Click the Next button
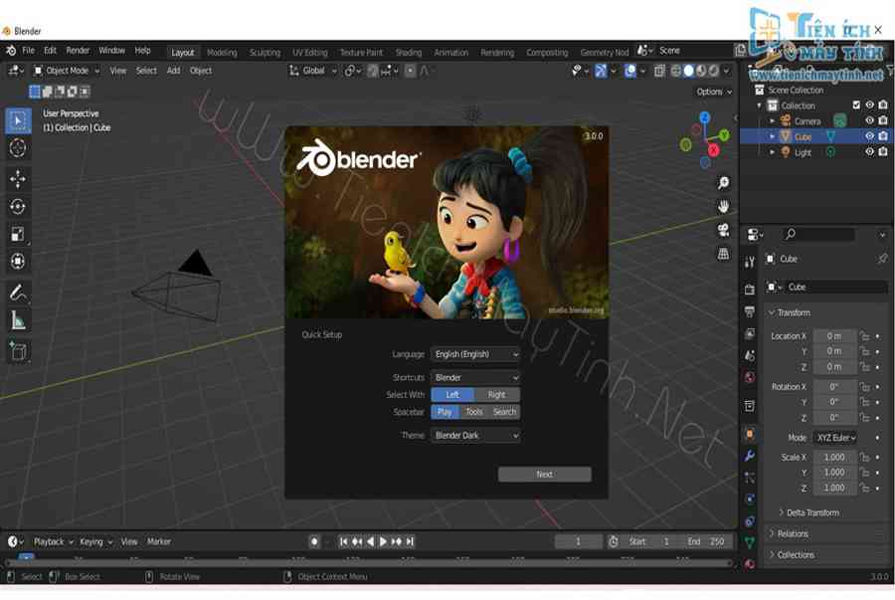Image resolution: width=895 pixels, height=600 pixels. tap(544, 475)
